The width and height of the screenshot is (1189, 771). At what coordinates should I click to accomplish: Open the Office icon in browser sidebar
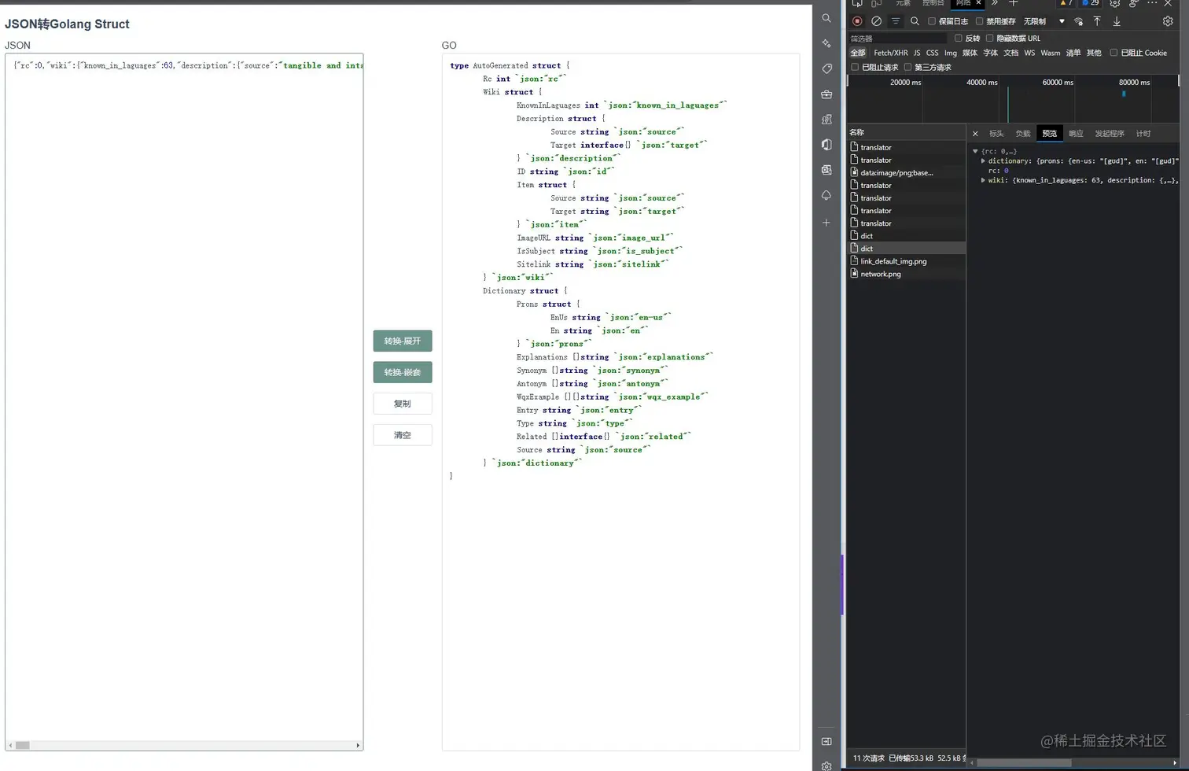tap(826, 145)
